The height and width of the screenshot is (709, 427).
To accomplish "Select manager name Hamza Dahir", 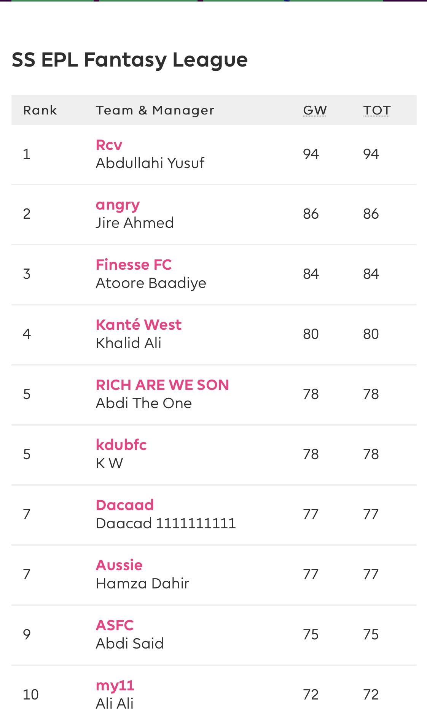I will [142, 583].
